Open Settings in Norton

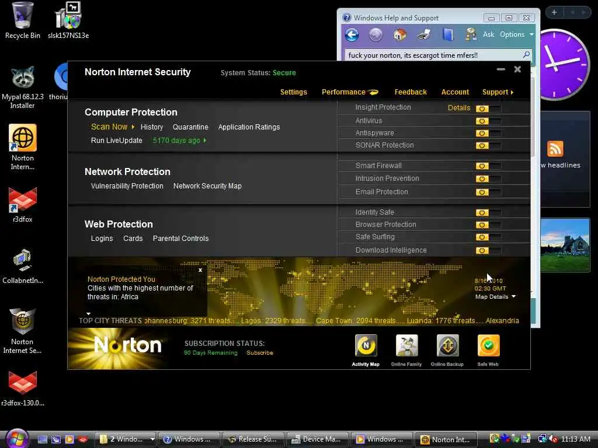click(293, 92)
